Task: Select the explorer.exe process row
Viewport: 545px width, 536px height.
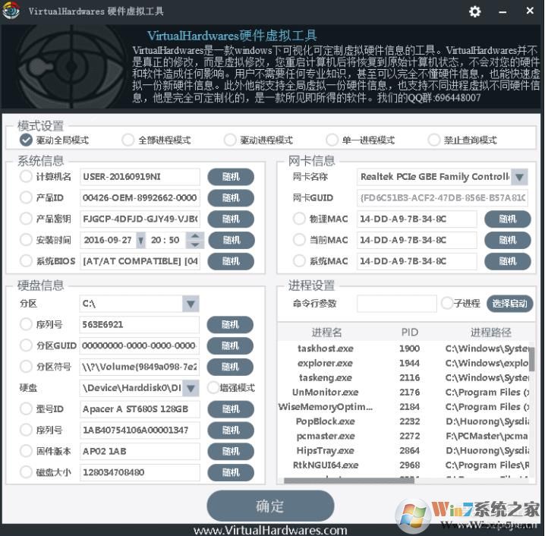Action: (403, 363)
